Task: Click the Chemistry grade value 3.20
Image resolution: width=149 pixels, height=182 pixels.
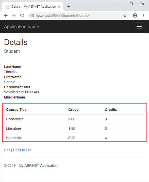Action: pyautogui.click(x=72, y=138)
